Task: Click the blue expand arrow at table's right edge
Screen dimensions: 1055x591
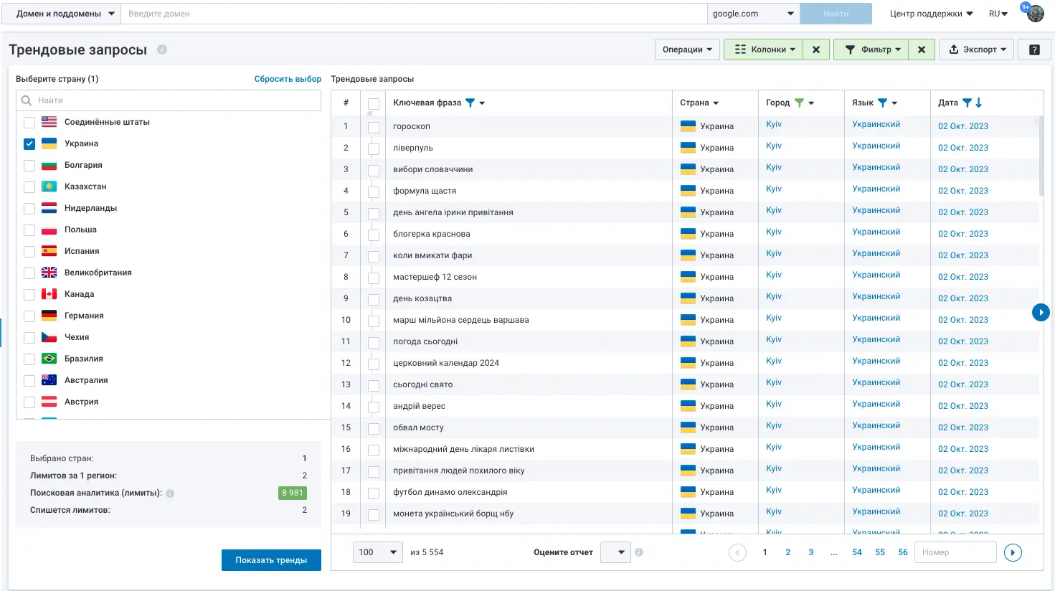Action: tap(1041, 312)
